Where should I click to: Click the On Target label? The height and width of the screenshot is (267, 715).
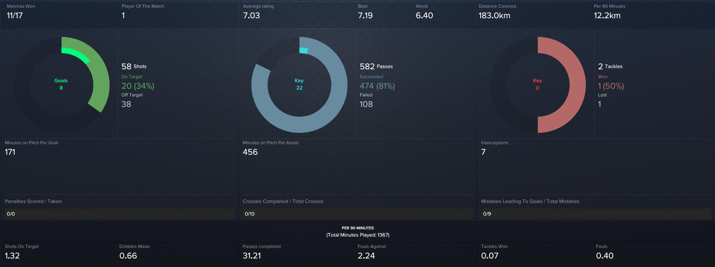[132, 77]
